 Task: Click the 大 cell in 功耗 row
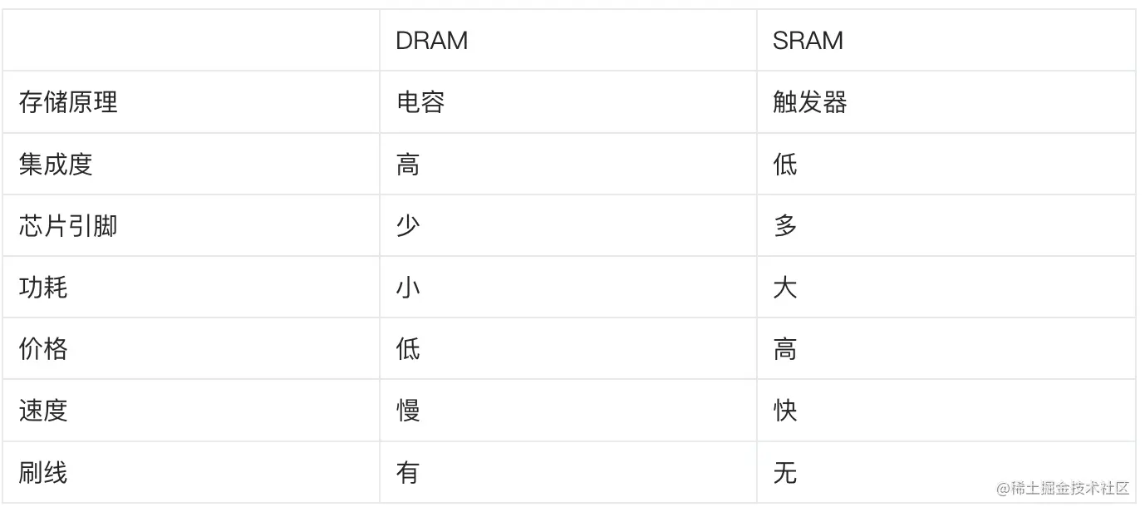[x=784, y=288]
